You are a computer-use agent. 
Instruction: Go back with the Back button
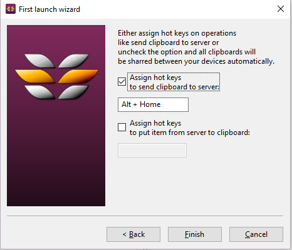click(133, 234)
